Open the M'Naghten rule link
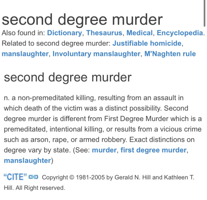Image resolution: width=207 pixels, height=200 pixels. (170, 54)
